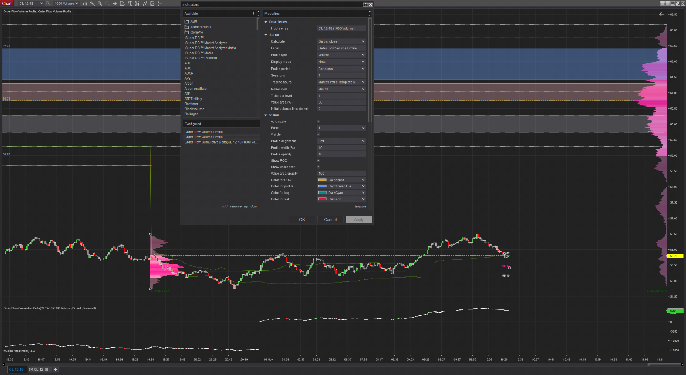Open the AMS indicator folder

pos(191,22)
